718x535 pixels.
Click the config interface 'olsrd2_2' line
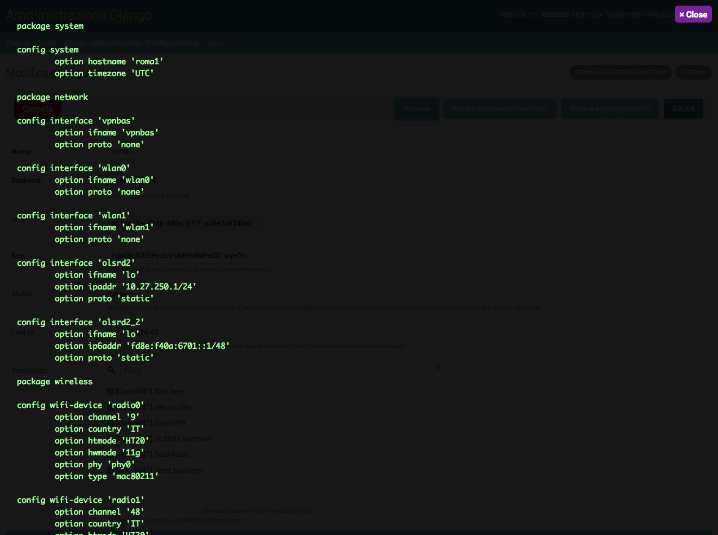coord(81,322)
